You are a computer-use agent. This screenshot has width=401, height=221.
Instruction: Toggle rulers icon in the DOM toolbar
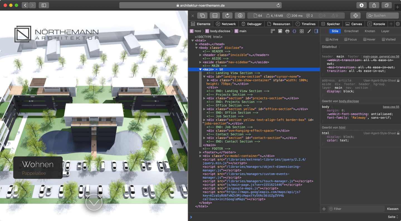pos(273,31)
